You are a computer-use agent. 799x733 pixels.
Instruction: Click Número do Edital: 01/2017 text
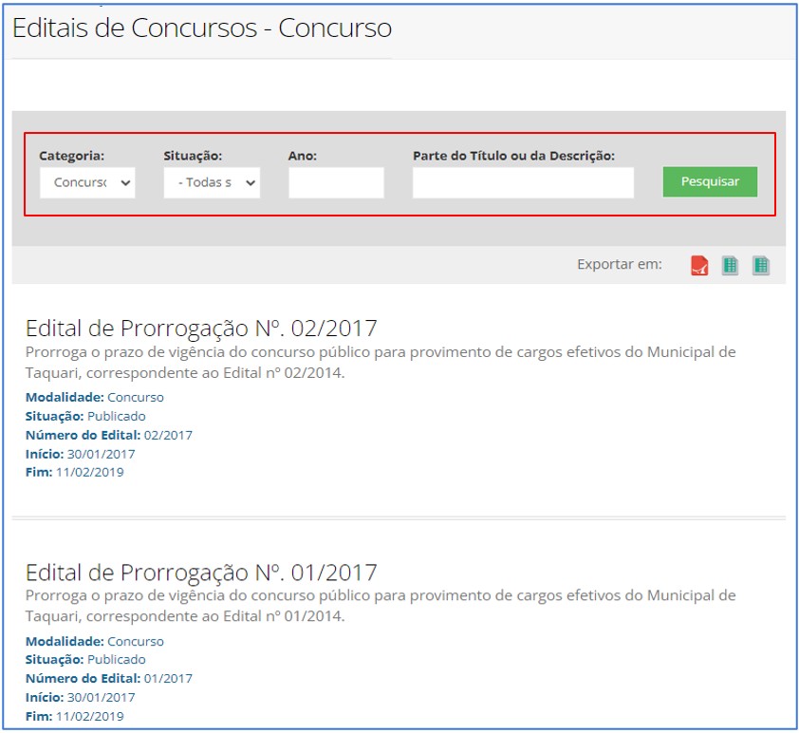point(109,678)
